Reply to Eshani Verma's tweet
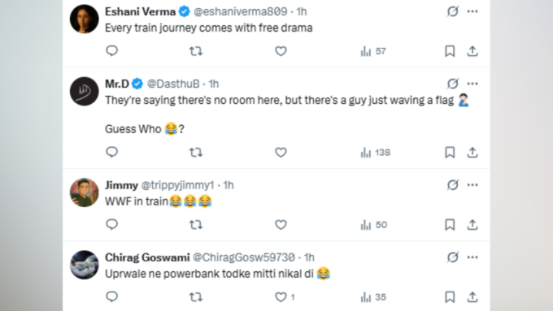Image resolution: width=553 pixels, height=311 pixels. 111,51
